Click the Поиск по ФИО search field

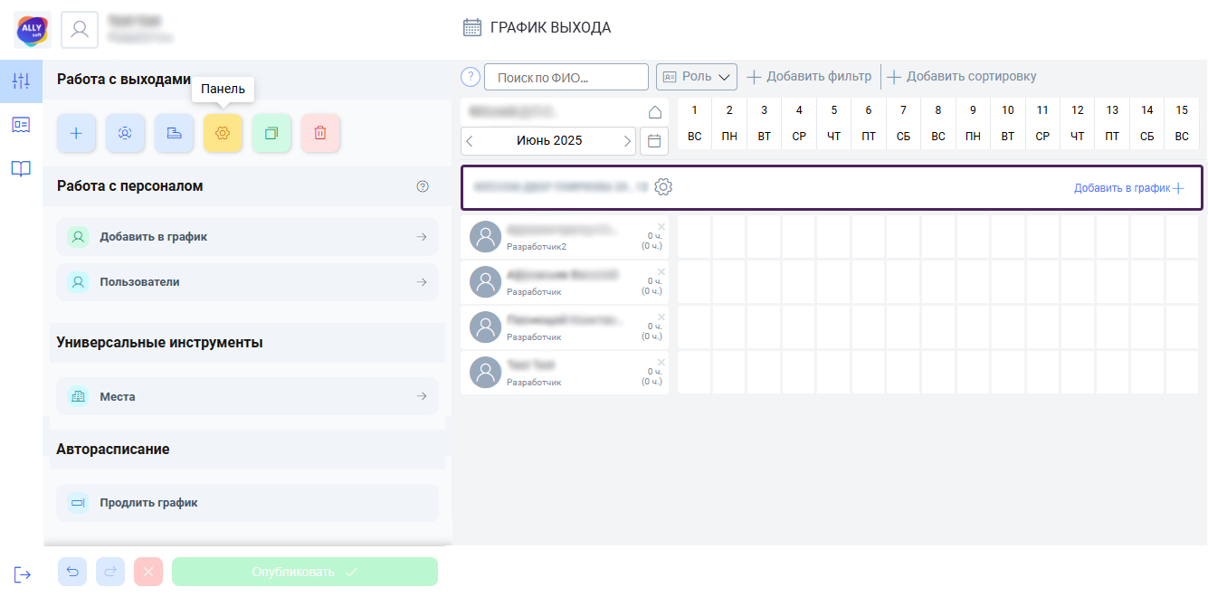[566, 77]
